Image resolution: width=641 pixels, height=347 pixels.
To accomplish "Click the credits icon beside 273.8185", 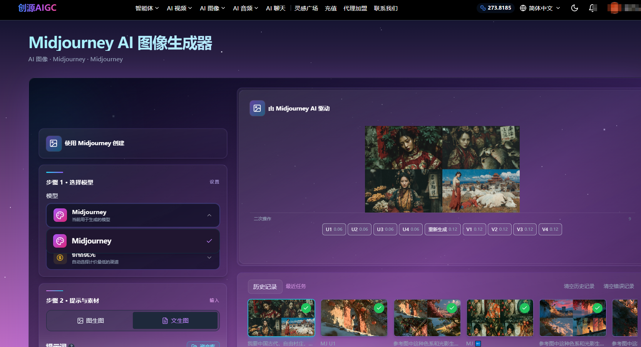I will [483, 8].
